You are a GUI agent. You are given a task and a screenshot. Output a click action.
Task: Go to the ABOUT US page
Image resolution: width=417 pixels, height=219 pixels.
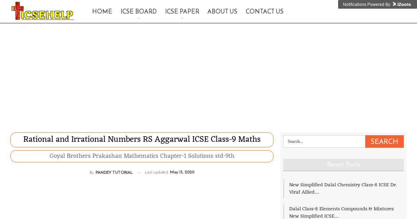click(222, 11)
